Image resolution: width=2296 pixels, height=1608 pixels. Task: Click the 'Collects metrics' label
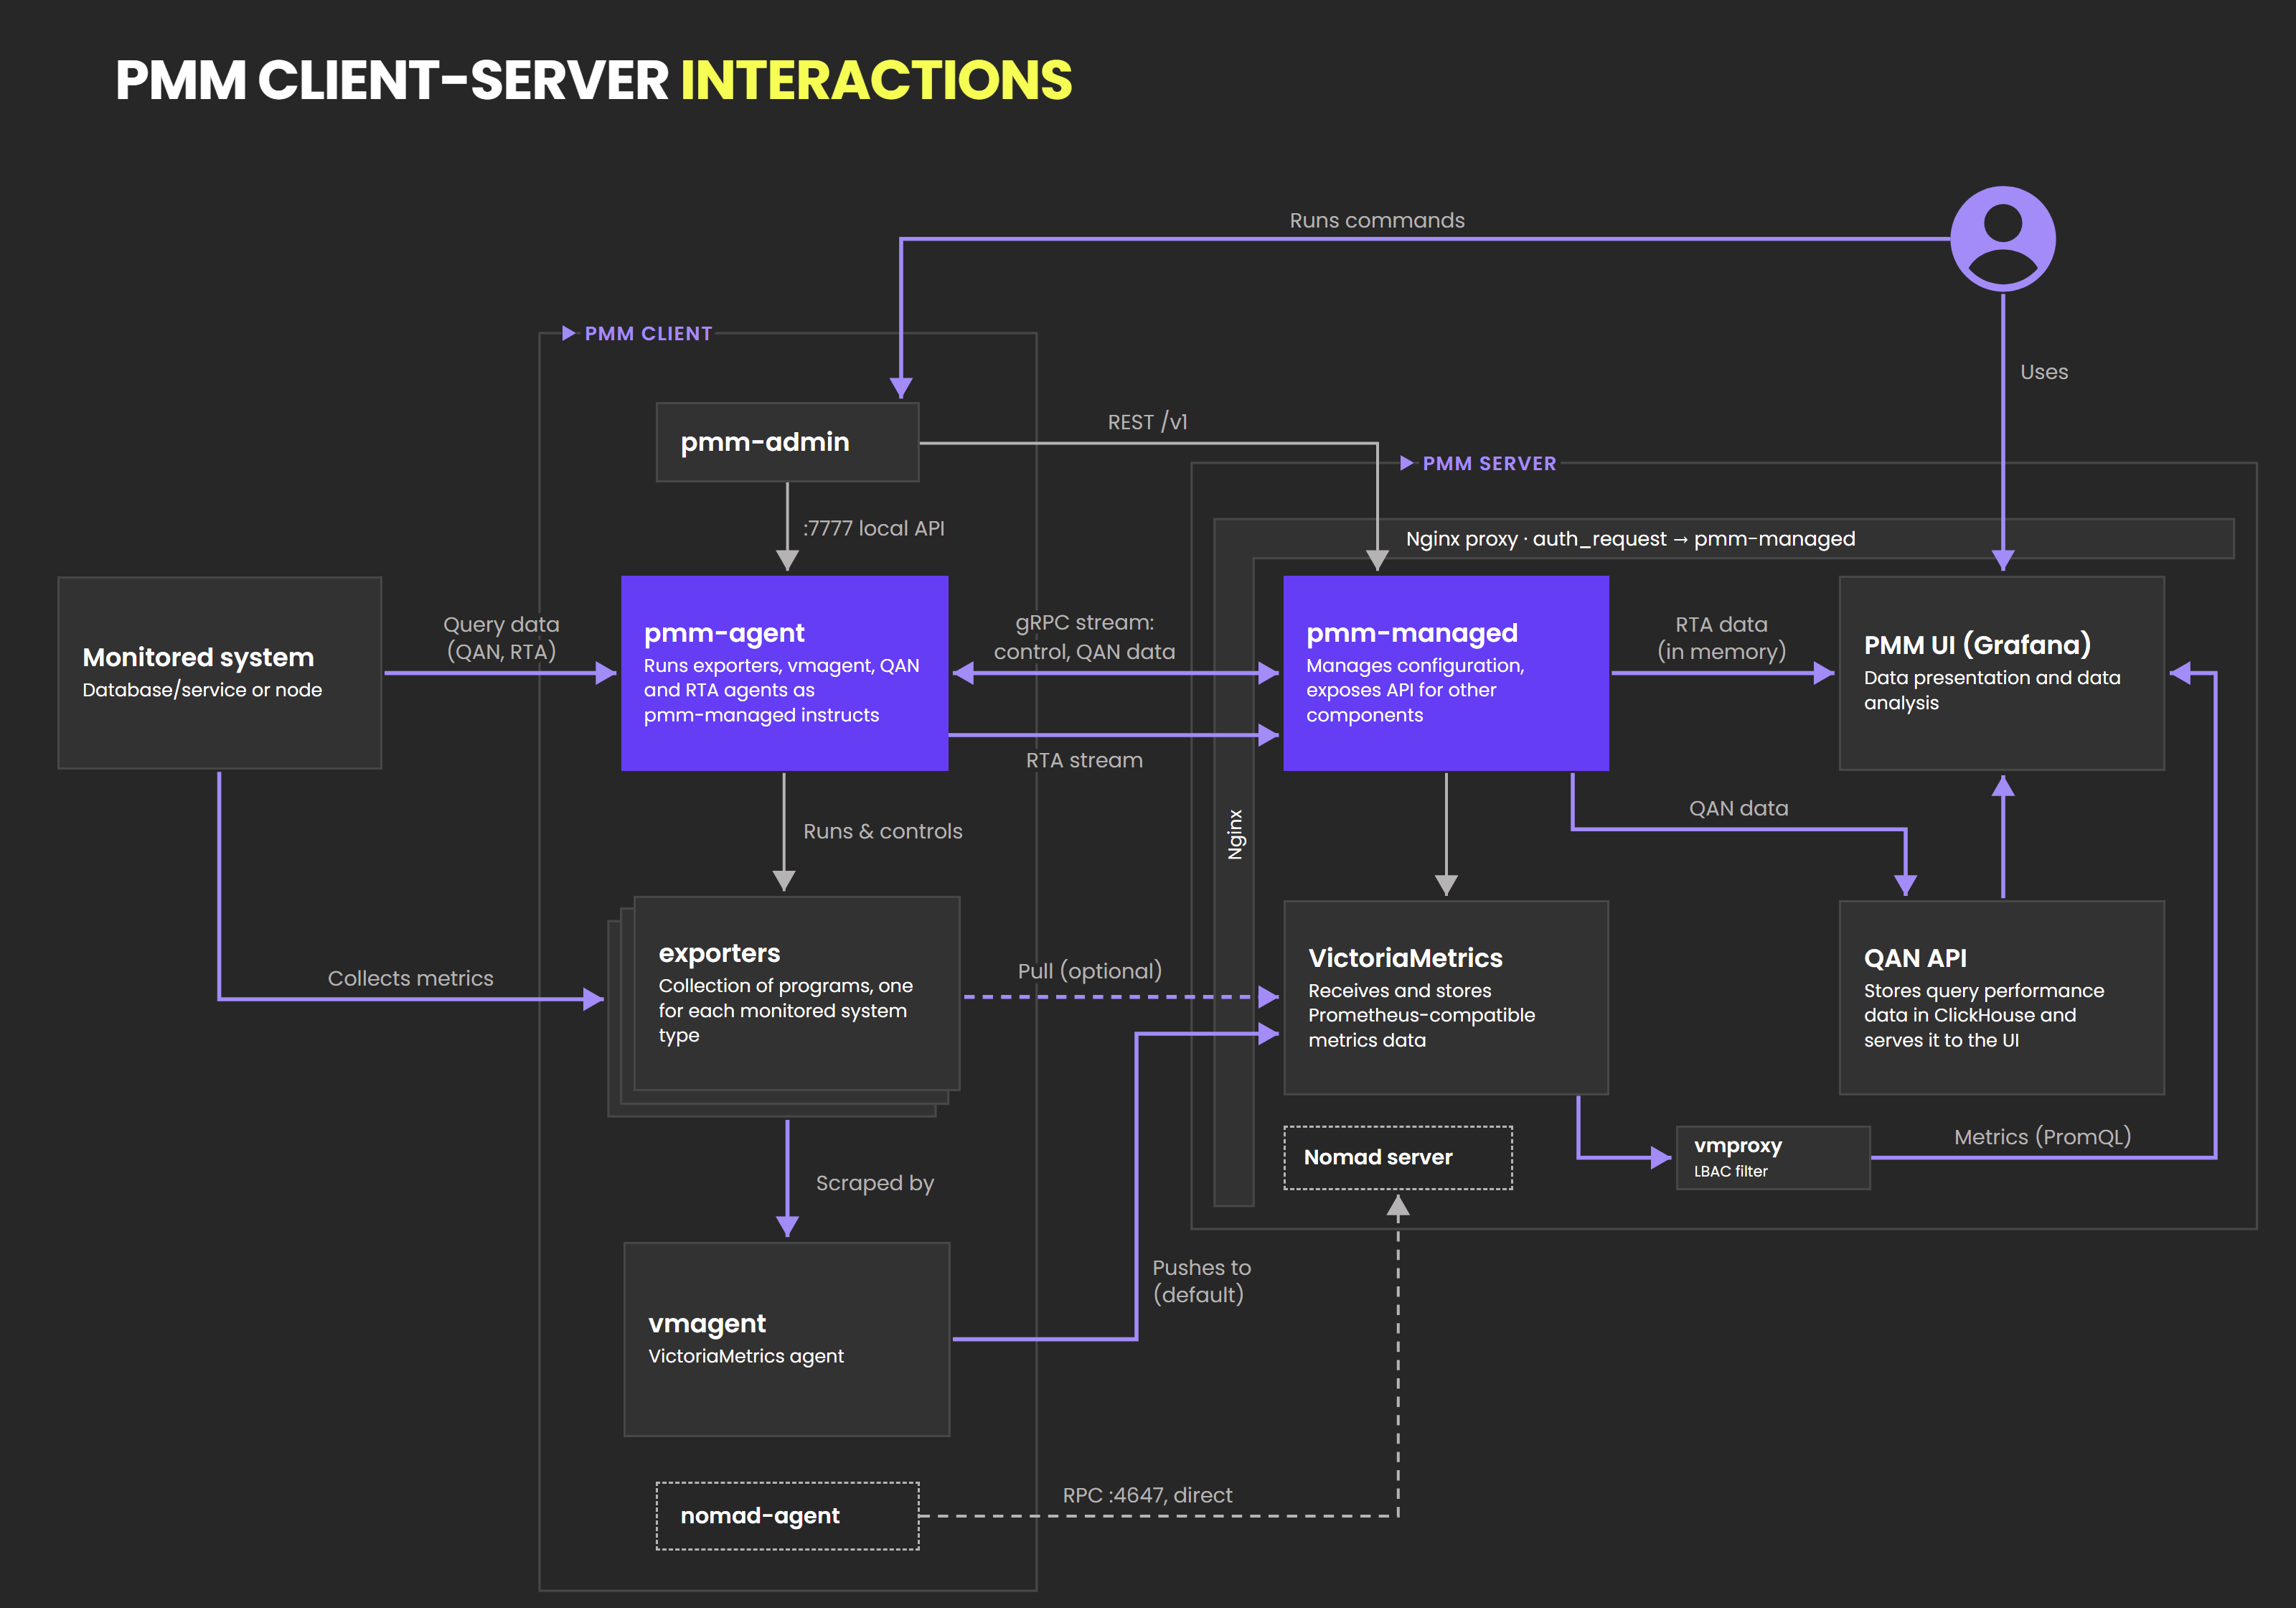(x=410, y=978)
